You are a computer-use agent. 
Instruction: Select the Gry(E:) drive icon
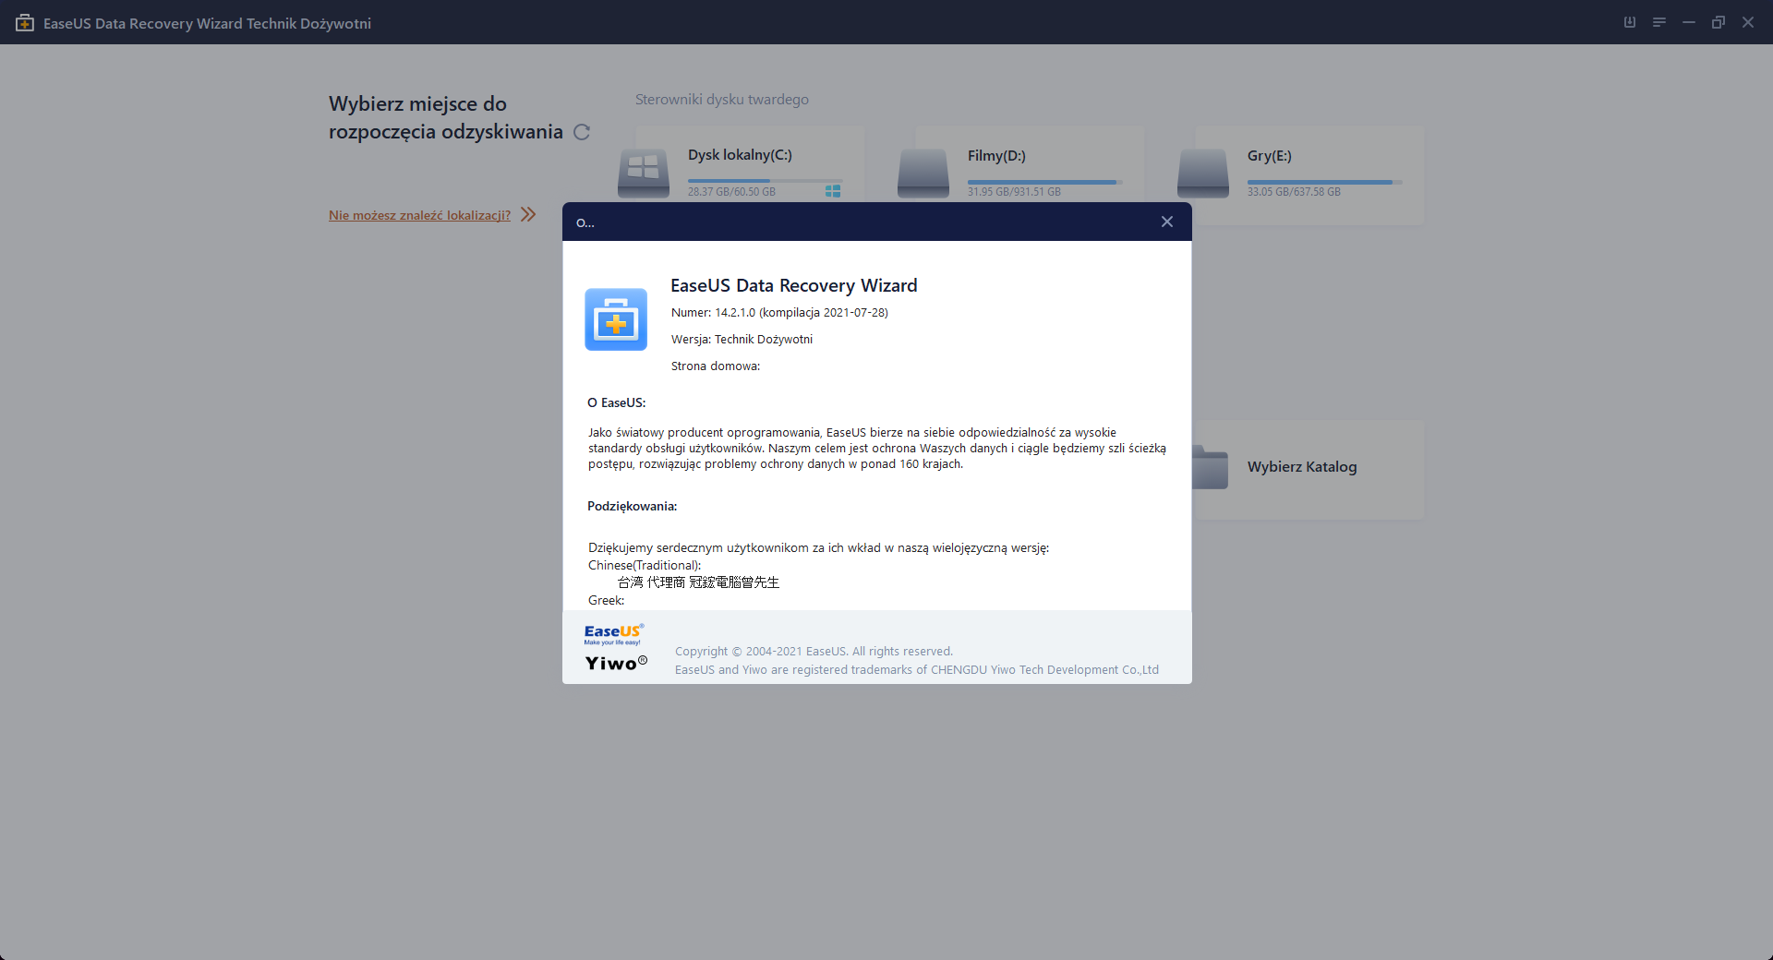[x=1203, y=174]
